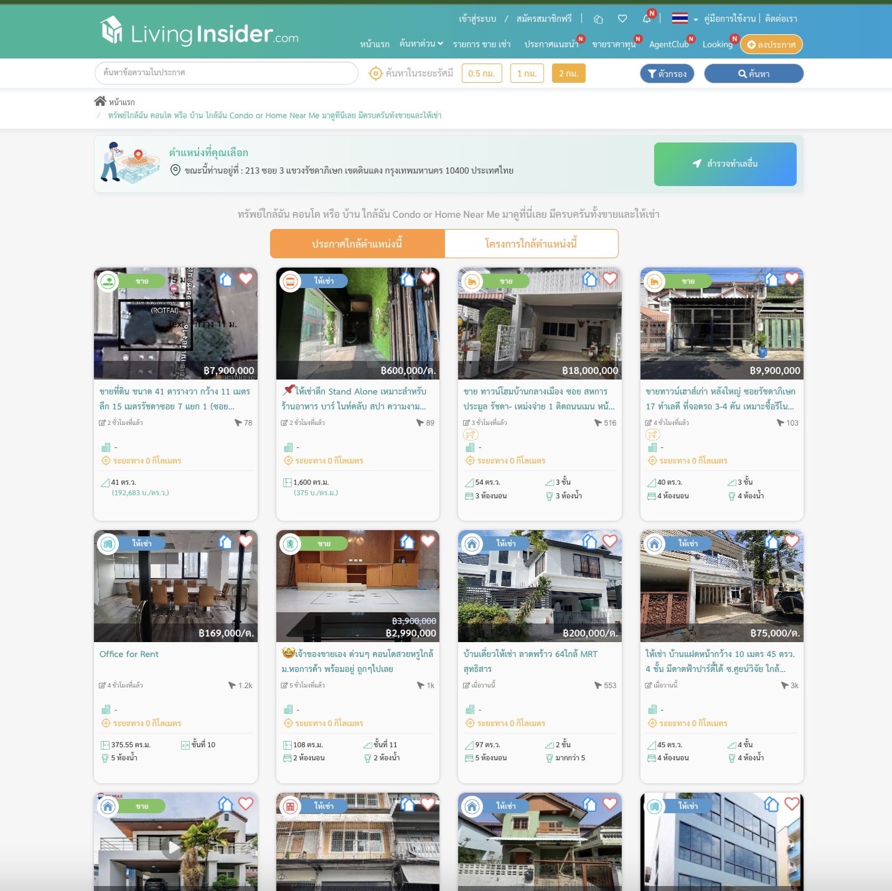Click the ลงประกาศ post listing button
Viewport: 892px width, 891px height.
[x=771, y=44]
